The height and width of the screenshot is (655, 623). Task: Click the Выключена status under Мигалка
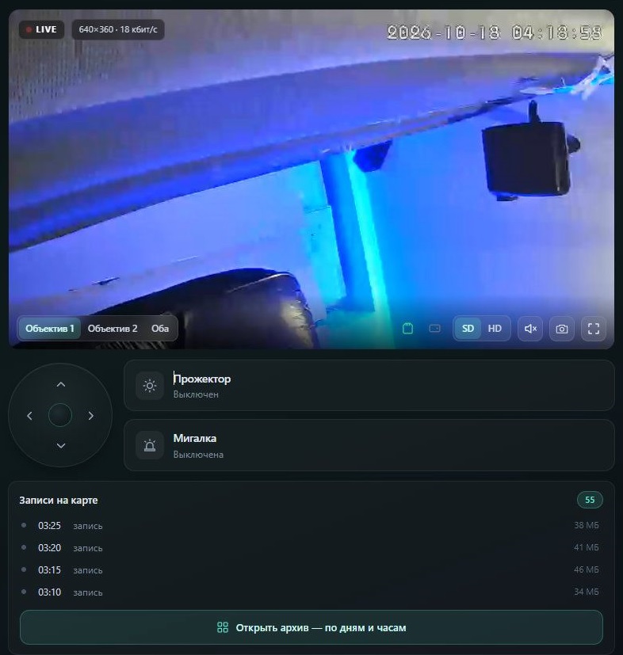click(198, 455)
